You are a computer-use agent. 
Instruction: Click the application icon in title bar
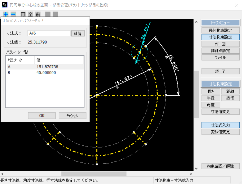pos(5,5)
